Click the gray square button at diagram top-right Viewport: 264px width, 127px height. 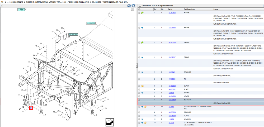point(133,9)
